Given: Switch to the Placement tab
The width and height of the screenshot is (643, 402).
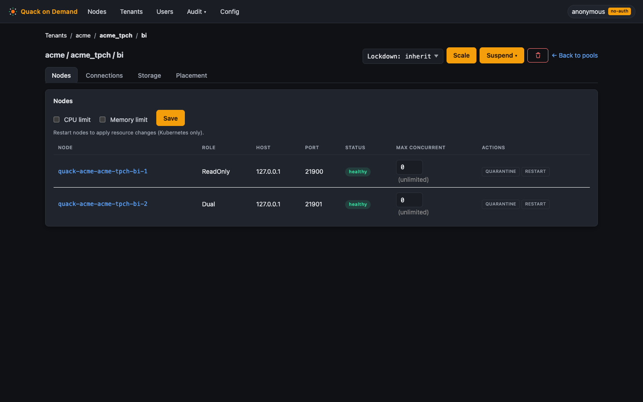Looking at the screenshot, I should [x=192, y=75].
